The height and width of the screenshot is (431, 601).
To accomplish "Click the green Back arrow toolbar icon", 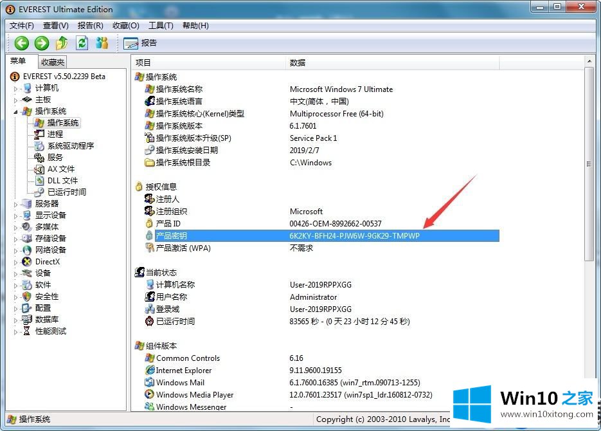I will click(x=21, y=43).
